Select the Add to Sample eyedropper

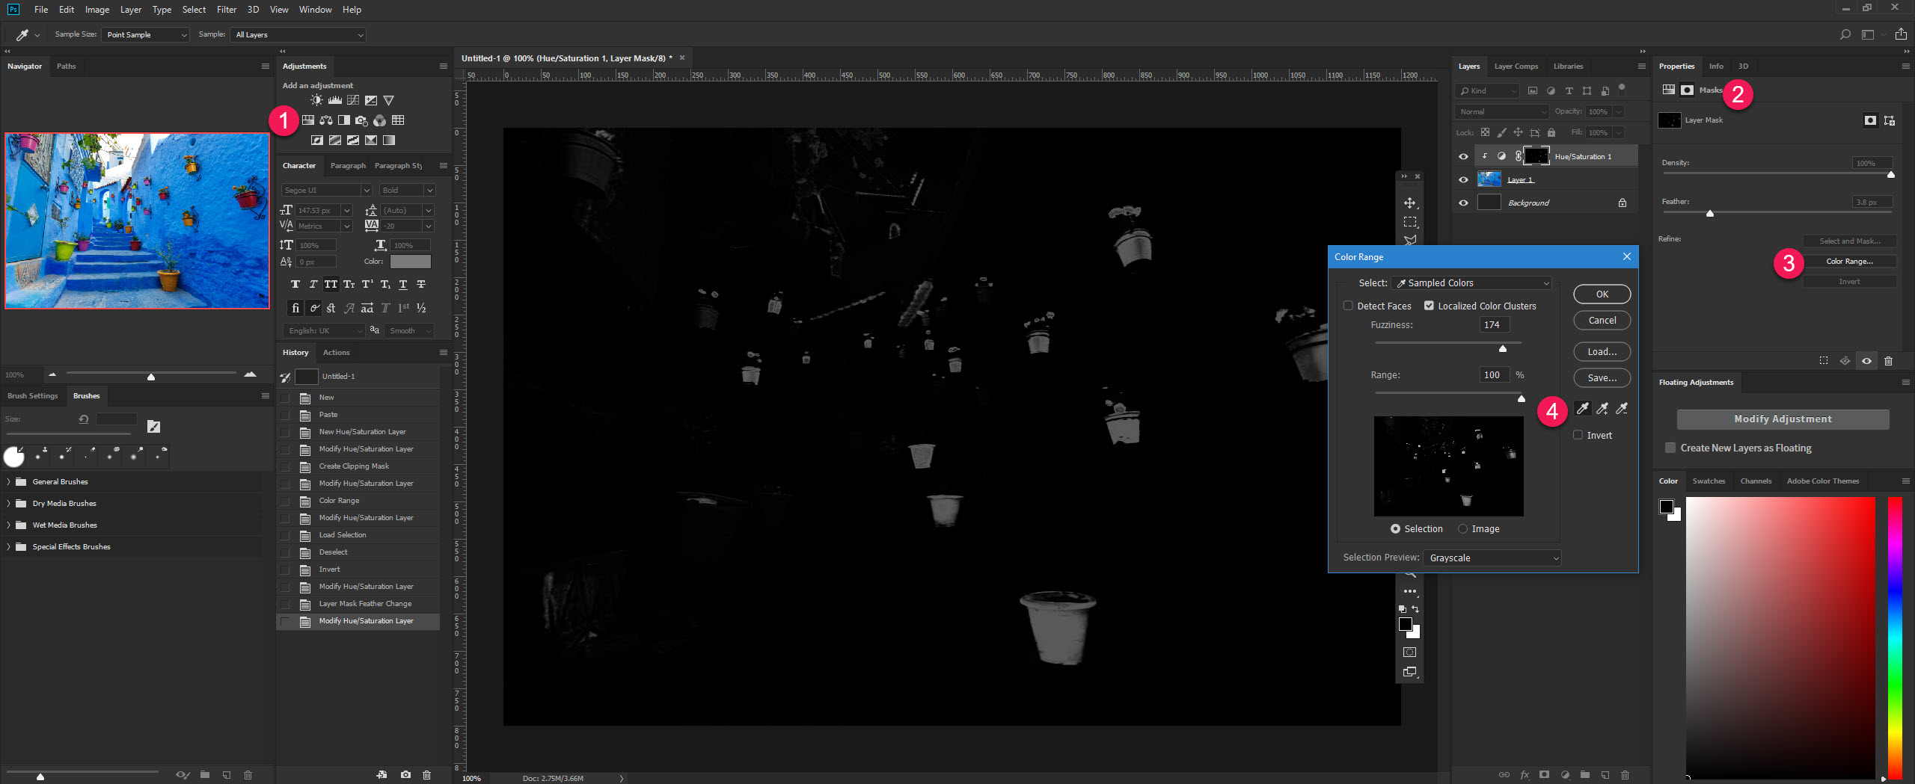[x=1602, y=409]
